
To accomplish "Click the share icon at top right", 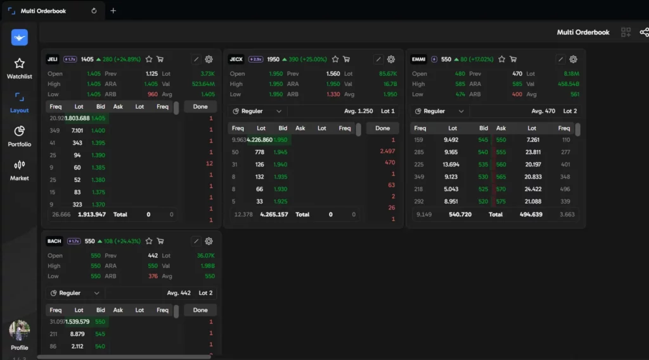I will [644, 32].
